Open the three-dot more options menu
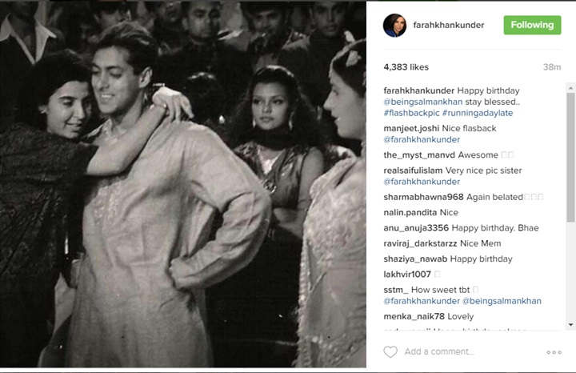Viewport: 576px width, 373px height. pyautogui.click(x=554, y=352)
